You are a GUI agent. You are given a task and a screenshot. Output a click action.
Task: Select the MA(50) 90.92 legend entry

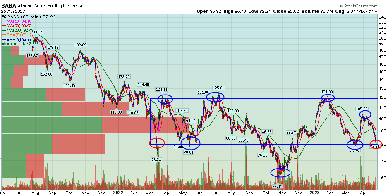(x=17, y=26)
